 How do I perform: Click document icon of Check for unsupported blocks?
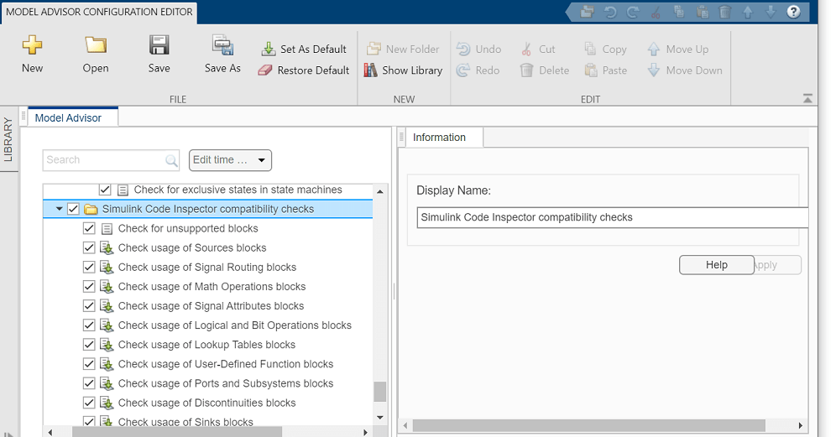point(107,229)
